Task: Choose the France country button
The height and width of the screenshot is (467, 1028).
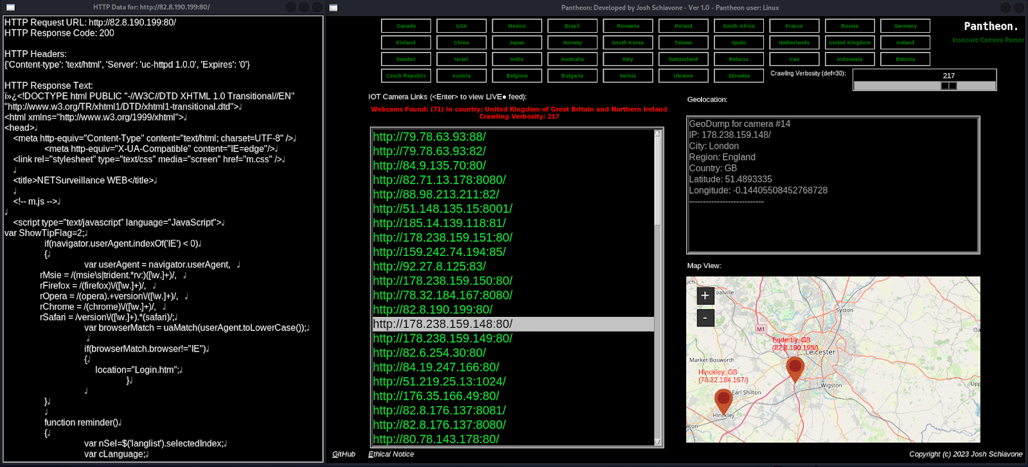Action: pyautogui.click(x=794, y=26)
